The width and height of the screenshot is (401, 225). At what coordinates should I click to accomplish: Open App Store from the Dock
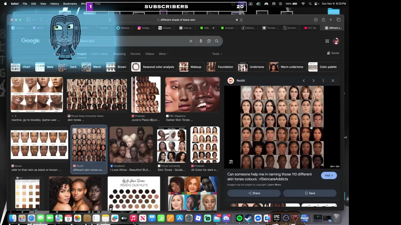click(x=180, y=218)
